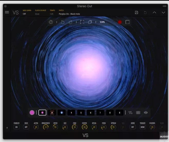Click the Speed knob
The width and height of the screenshot is (169, 142).
tap(55, 127)
